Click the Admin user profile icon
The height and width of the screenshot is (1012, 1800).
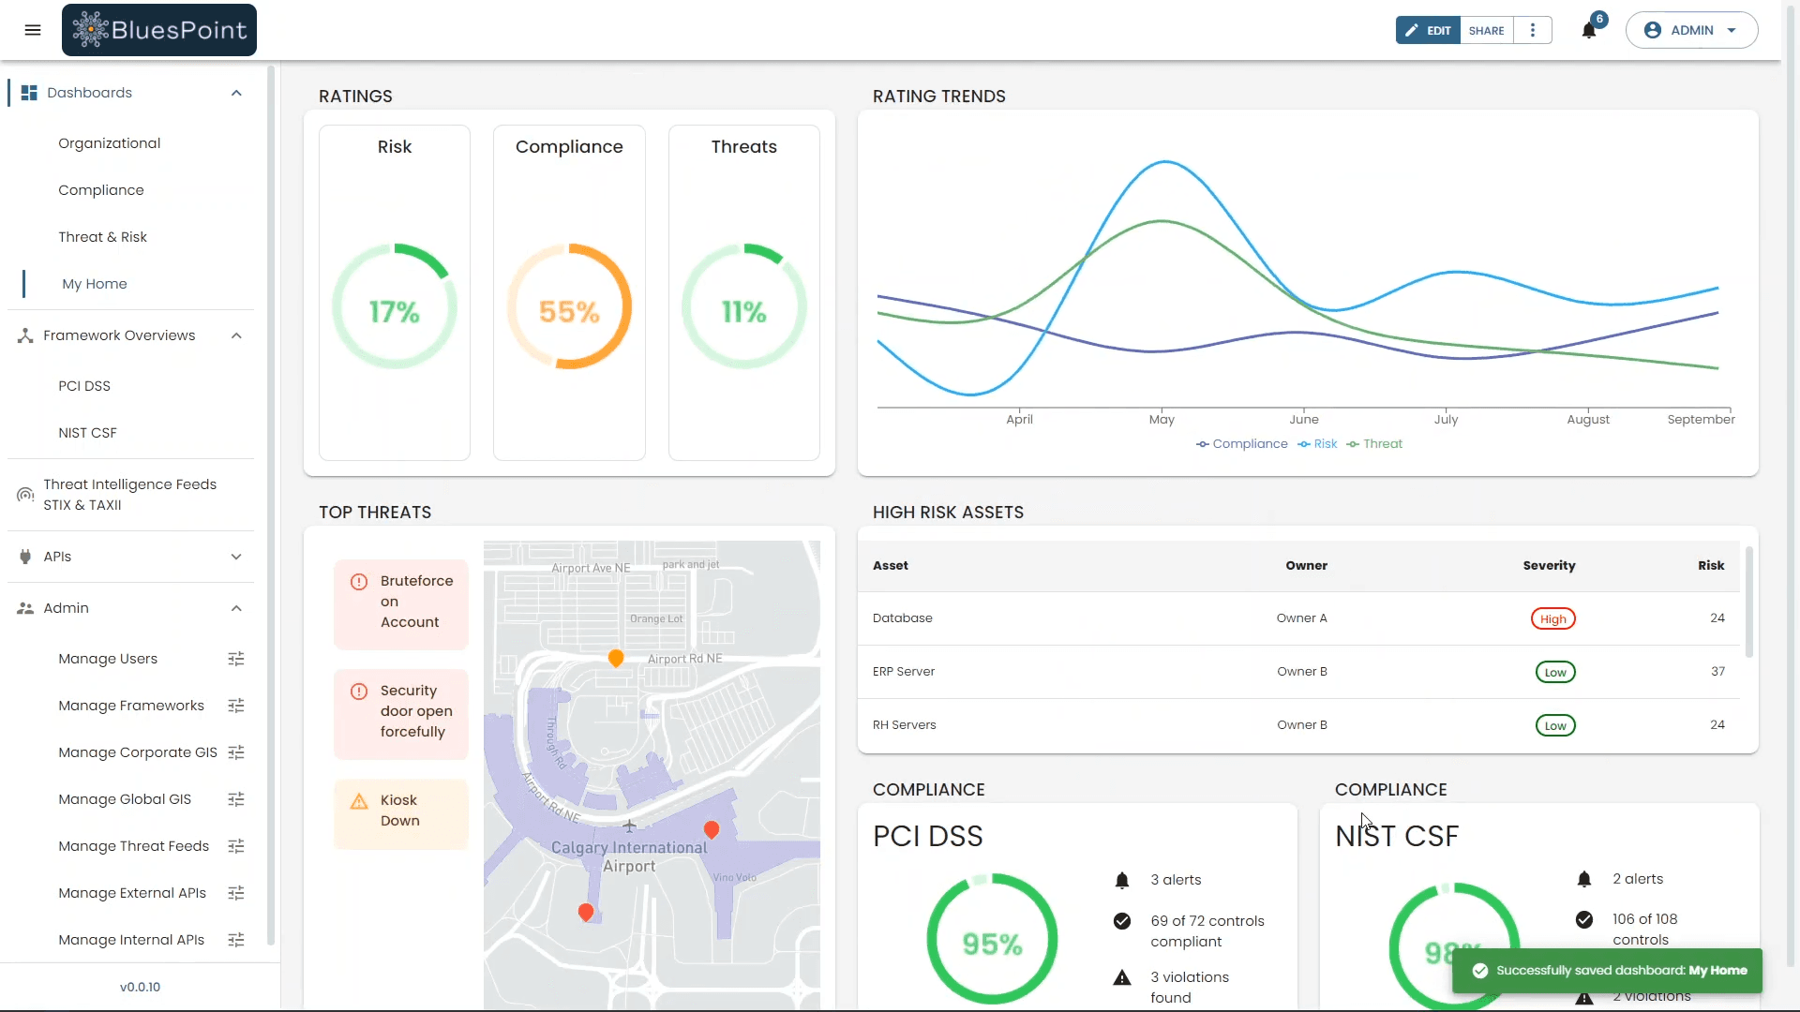click(1653, 30)
